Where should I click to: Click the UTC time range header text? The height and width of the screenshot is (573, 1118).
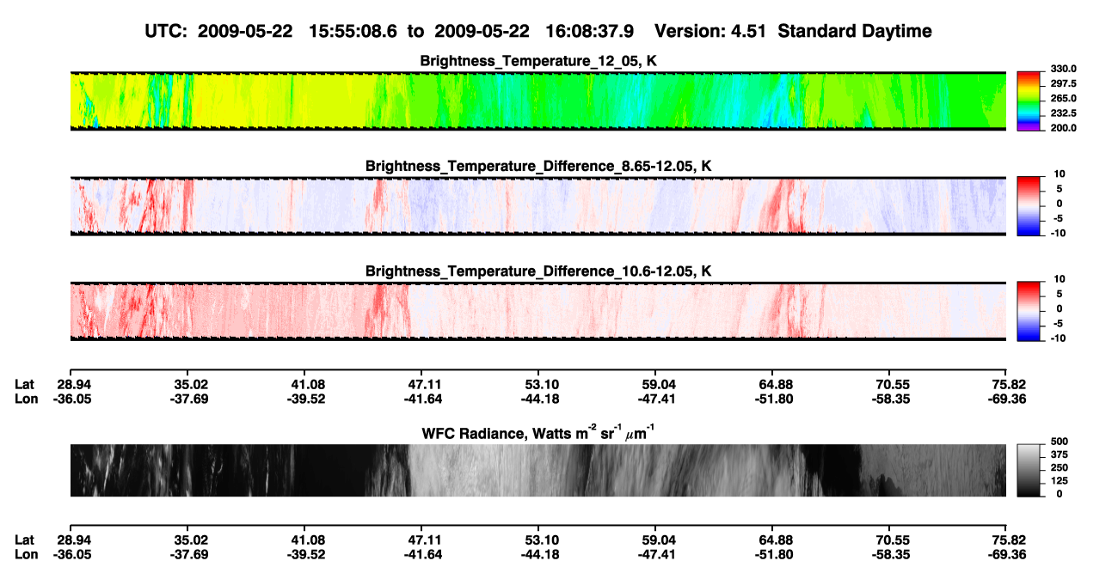(x=391, y=31)
